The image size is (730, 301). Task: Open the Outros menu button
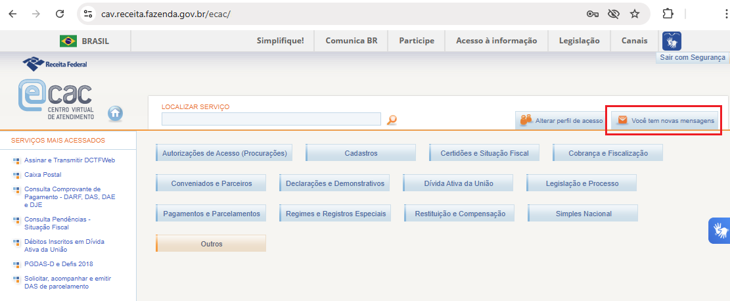tap(211, 244)
